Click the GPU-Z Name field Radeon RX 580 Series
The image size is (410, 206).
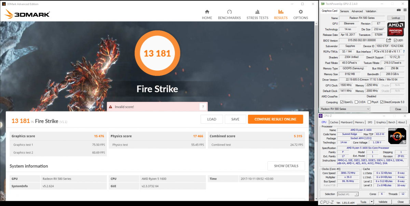(362, 18)
